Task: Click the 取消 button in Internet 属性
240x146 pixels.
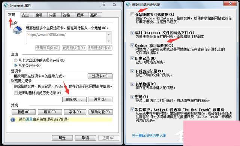Action: 85,138
